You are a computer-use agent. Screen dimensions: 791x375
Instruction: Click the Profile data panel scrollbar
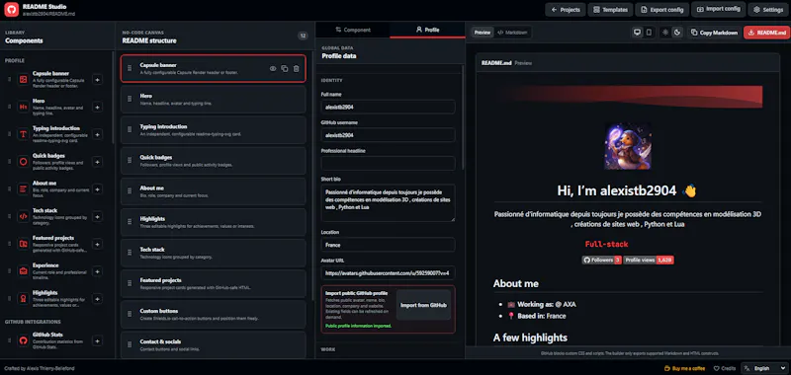tap(463, 116)
